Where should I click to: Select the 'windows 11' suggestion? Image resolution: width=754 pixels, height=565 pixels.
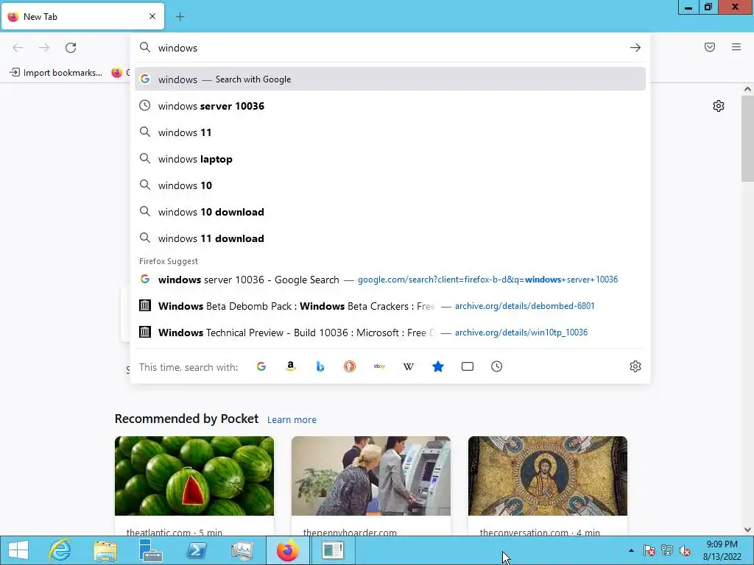tap(390, 132)
